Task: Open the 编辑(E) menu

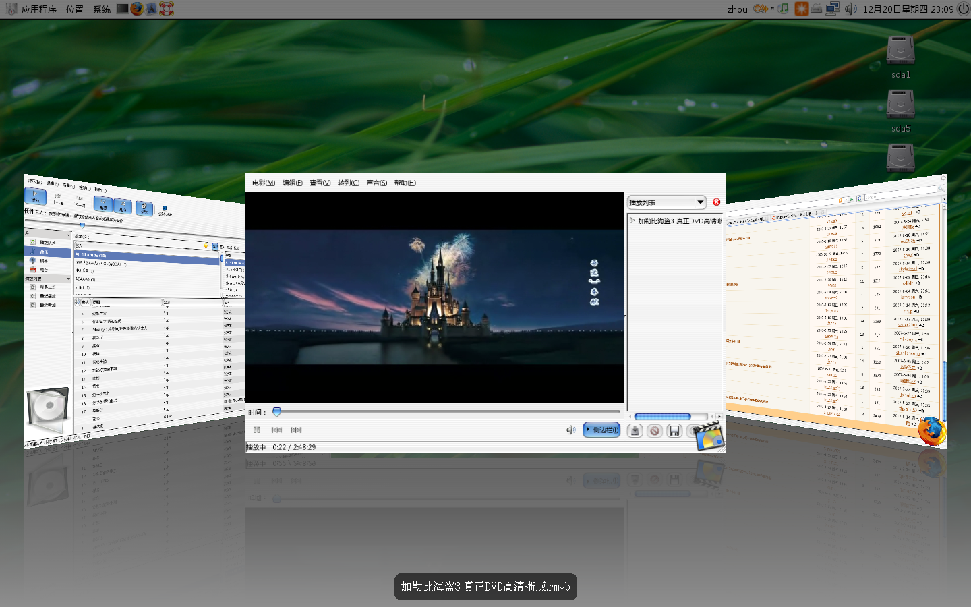Action: coord(293,183)
